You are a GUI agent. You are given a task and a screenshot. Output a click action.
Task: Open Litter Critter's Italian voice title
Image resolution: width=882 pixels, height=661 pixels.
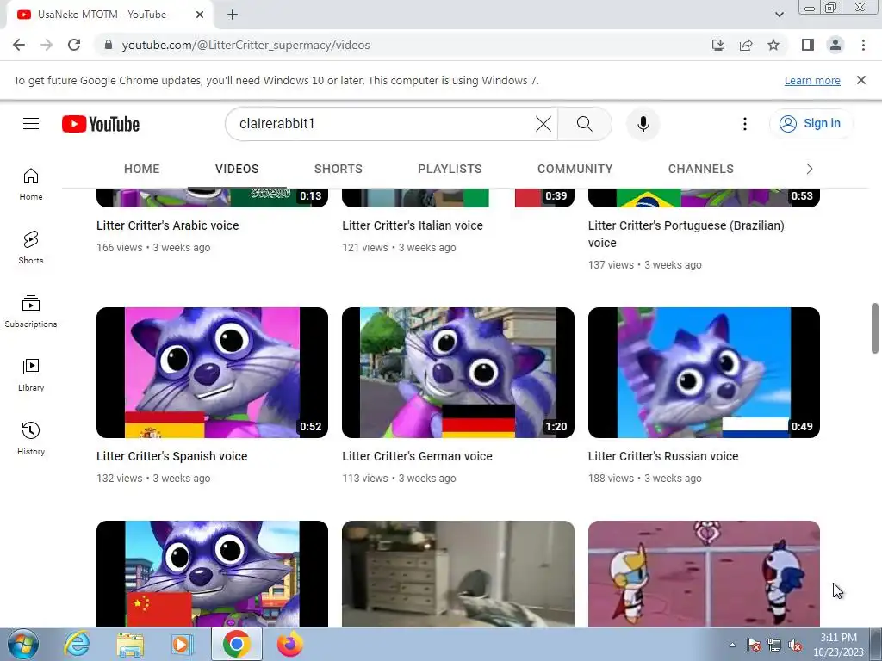413,225
